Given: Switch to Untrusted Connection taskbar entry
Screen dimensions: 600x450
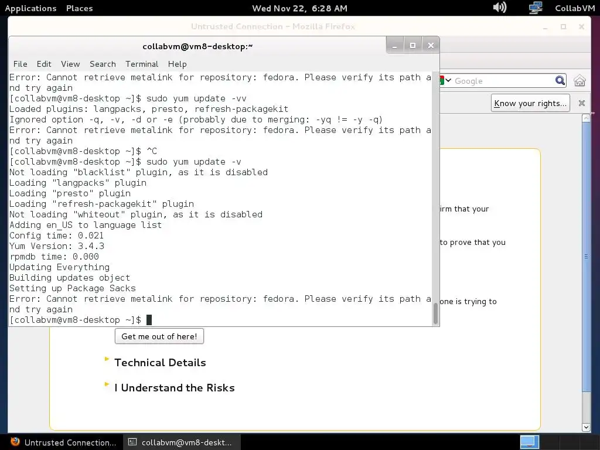Looking at the screenshot, I should point(63,442).
